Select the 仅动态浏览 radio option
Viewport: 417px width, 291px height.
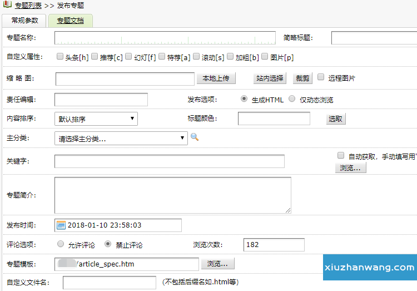tap(292, 99)
